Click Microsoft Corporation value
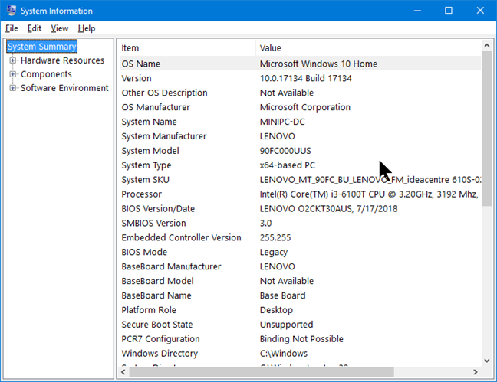 coord(305,107)
